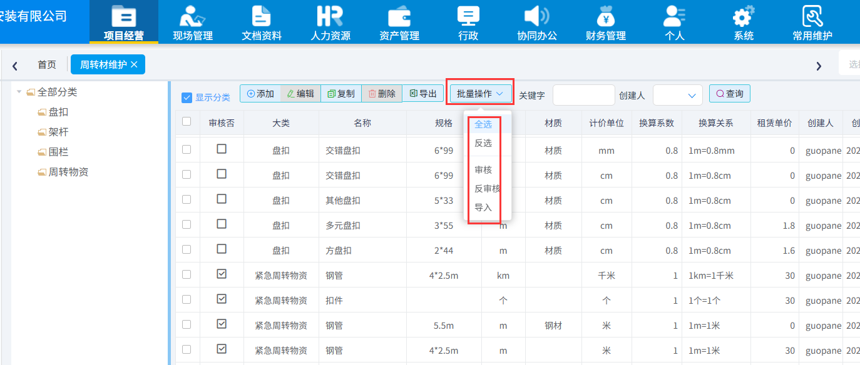The width and height of the screenshot is (860, 365).
Task: Open the 协同办公 module
Action: tap(537, 22)
